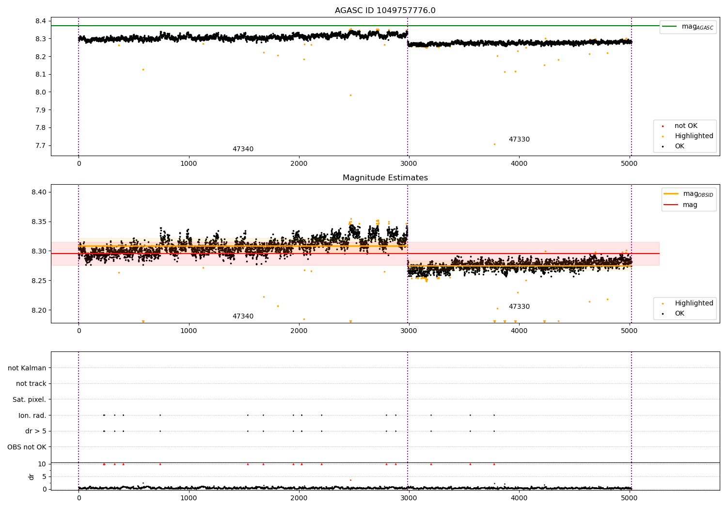The width and height of the screenshot is (727, 509).
Task: Click orange outlier near 7.98 in top plot
Action: pyautogui.click(x=350, y=95)
